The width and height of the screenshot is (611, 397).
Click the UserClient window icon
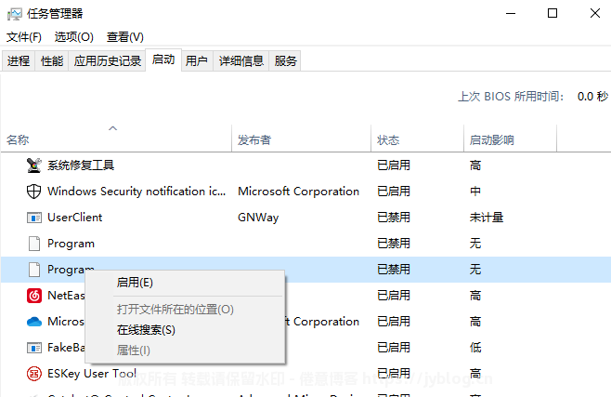pyautogui.click(x=34, y=218)
